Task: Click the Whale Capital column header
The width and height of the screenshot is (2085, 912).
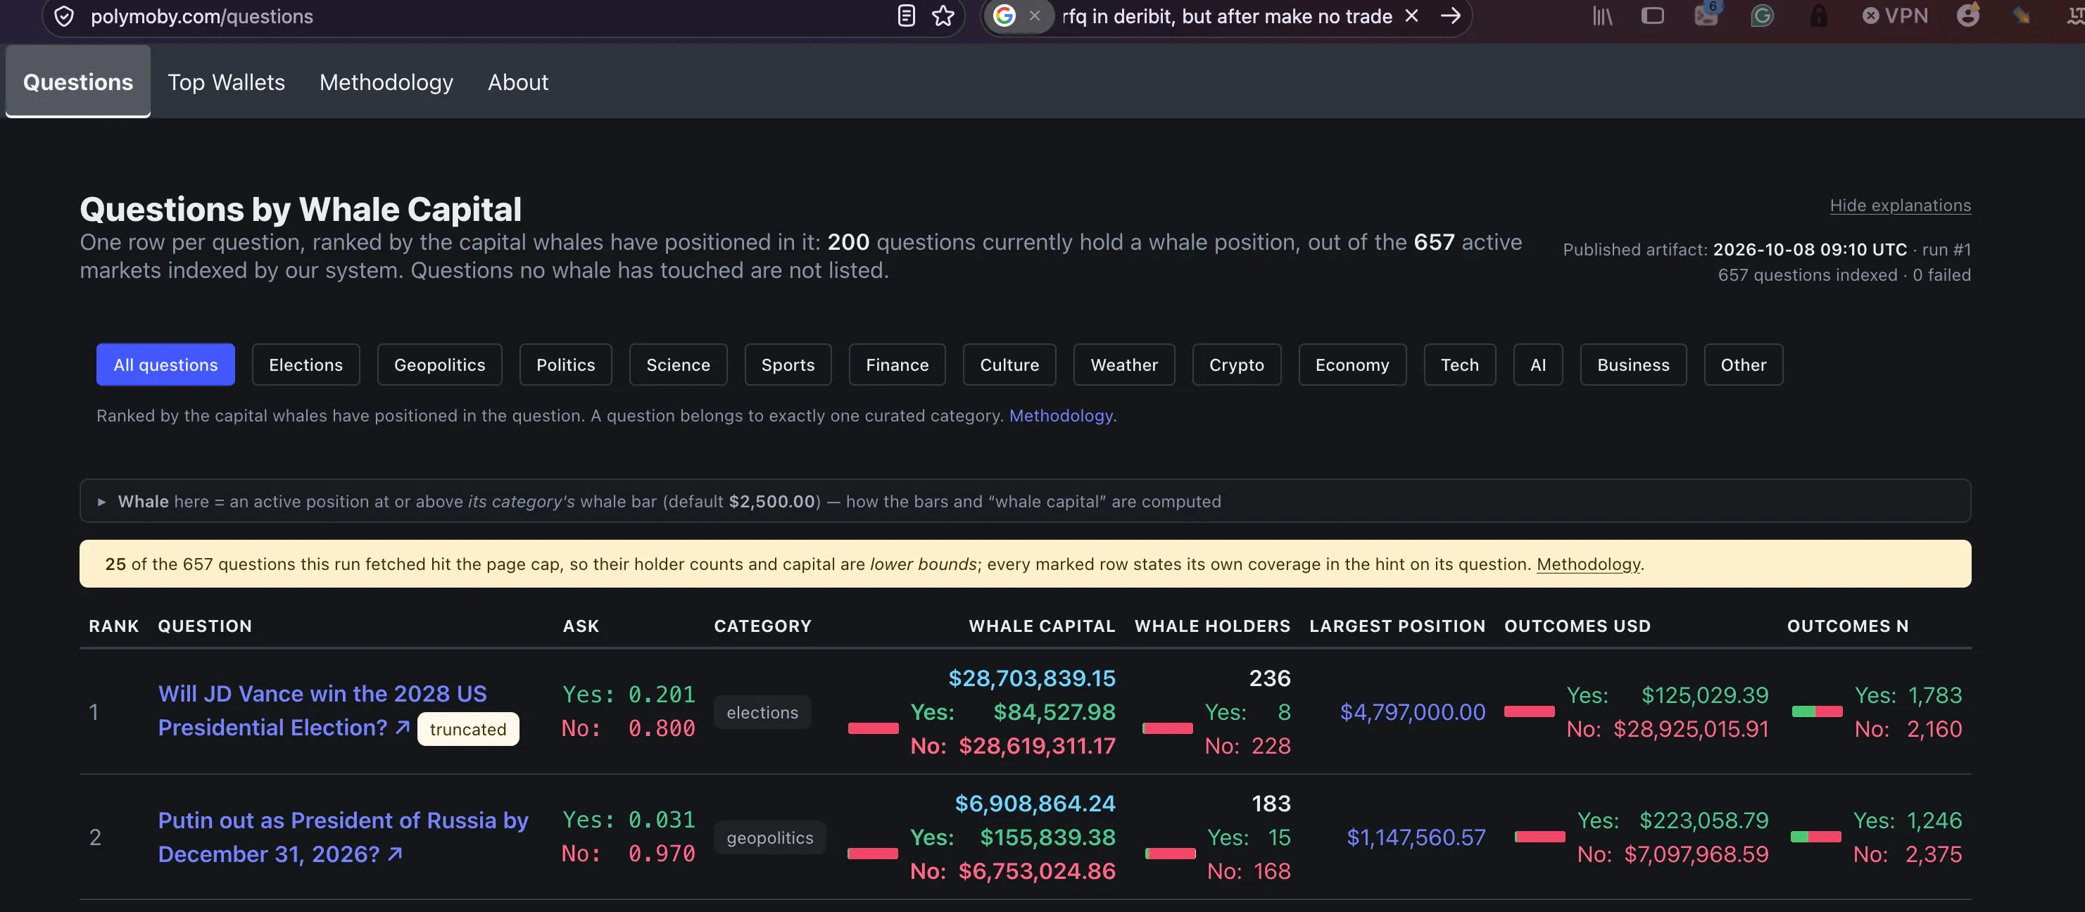Action: [1042, 626]
